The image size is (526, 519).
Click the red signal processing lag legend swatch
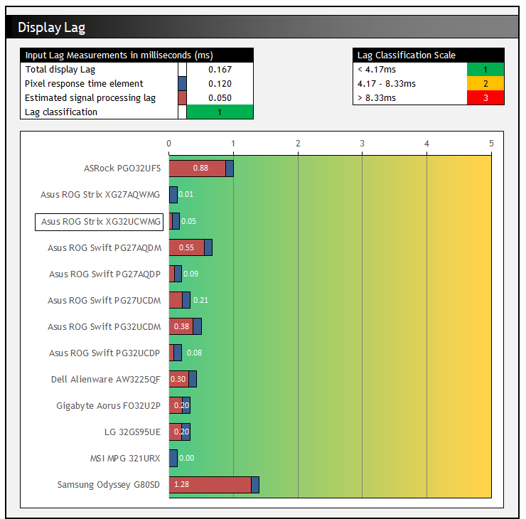pyautogui.click(x=182, y=98)
